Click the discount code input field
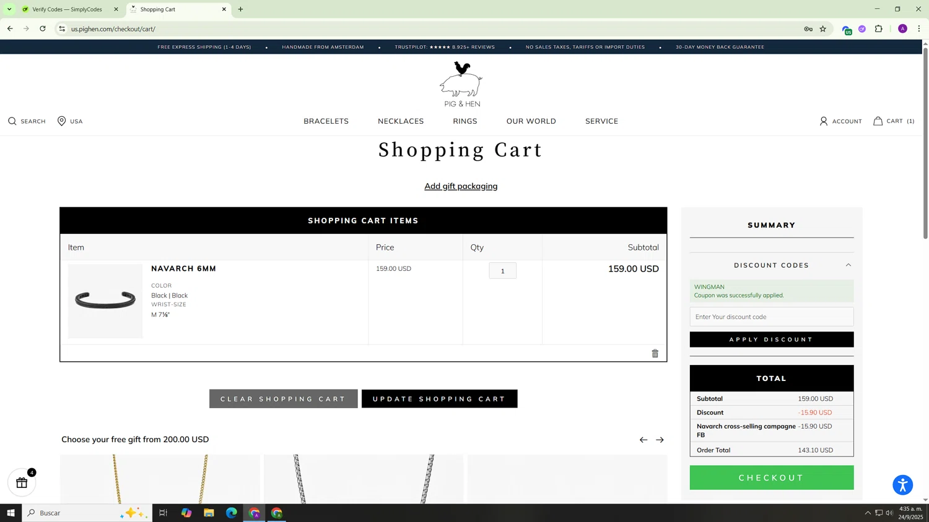 tap(772, 317)
